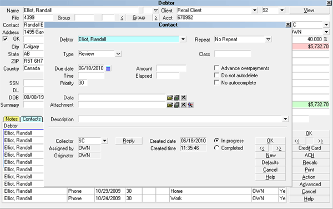Open the Collector dropdown showing SC
The image size is (333, 209).
click(104, 141)
